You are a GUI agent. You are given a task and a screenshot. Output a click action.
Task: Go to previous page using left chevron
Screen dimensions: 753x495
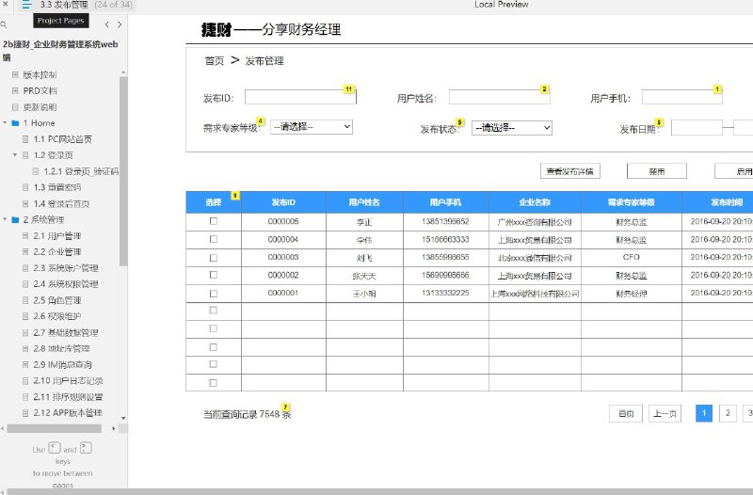click(x=106, y=24)
